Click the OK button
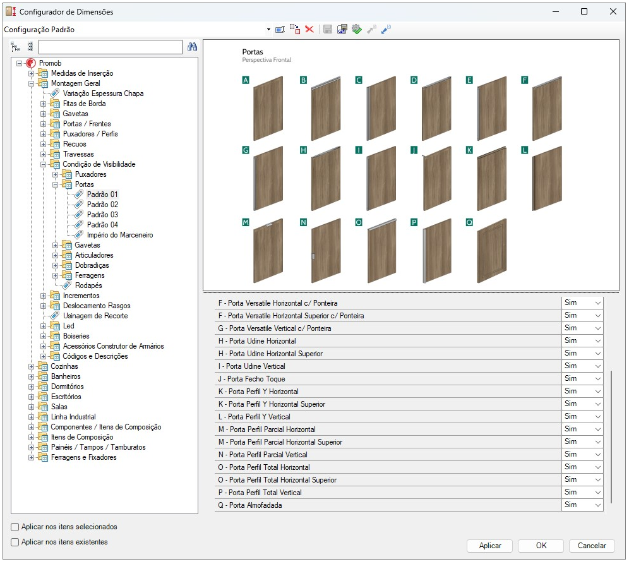 tap(541, 546)
